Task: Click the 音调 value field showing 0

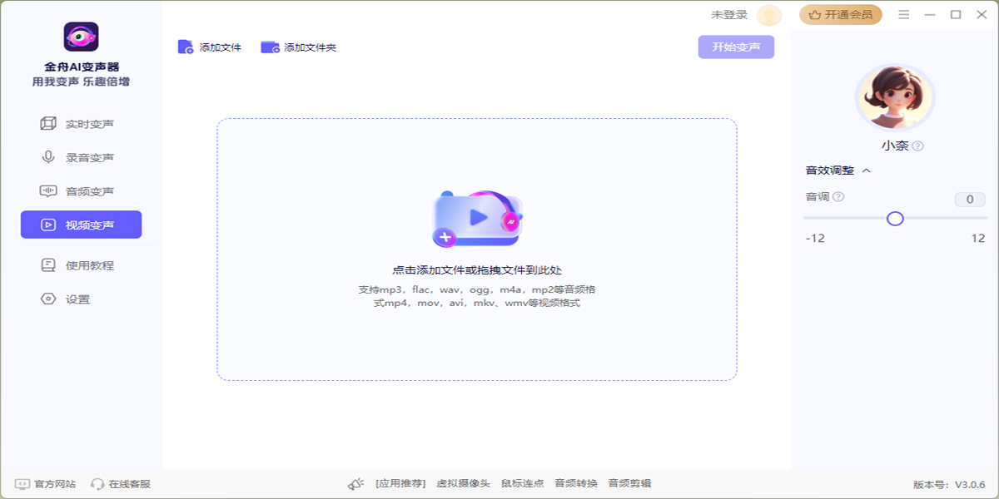Action: pos(970,200)
